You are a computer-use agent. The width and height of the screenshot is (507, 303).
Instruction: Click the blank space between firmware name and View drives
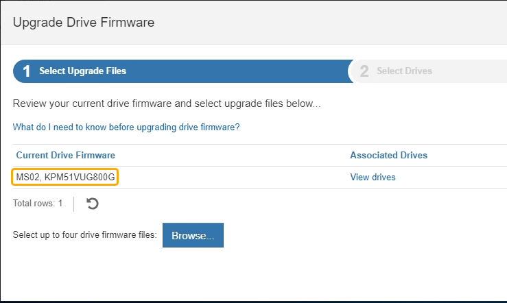point(233,178)
